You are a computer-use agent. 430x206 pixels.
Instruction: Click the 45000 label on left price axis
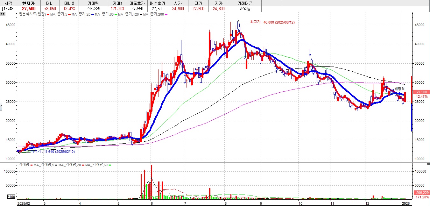(x=10, y=25)
